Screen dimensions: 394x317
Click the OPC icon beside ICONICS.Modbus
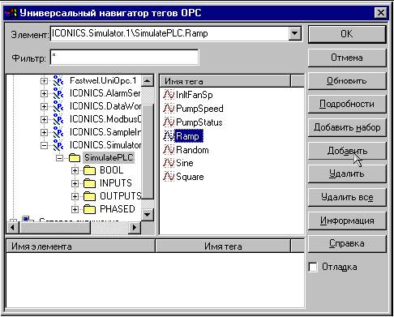tap(58, 119)
